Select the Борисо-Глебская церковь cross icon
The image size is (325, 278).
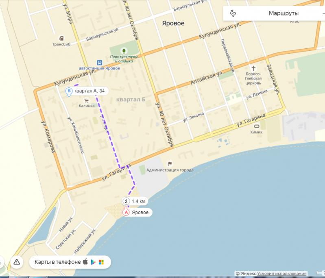click(x=253, y=68)
